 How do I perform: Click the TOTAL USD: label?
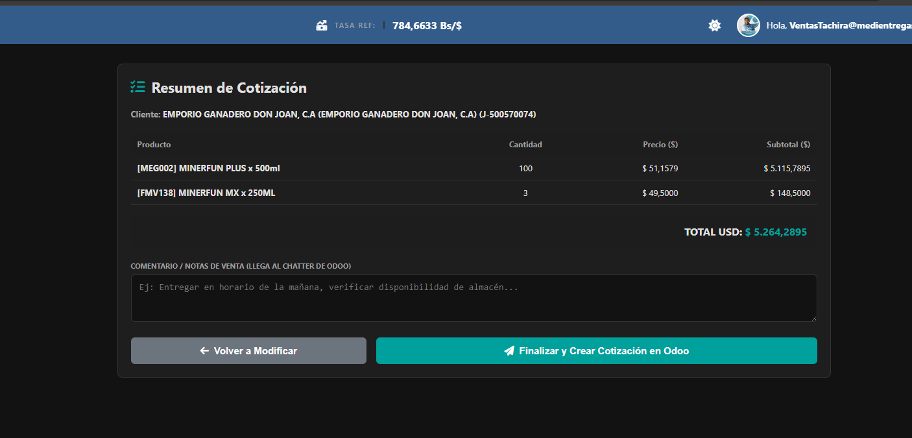point(713,232)
